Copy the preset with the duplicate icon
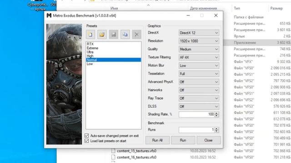The width and height of the screenshot is (291, 163). [x=125, y=34]
